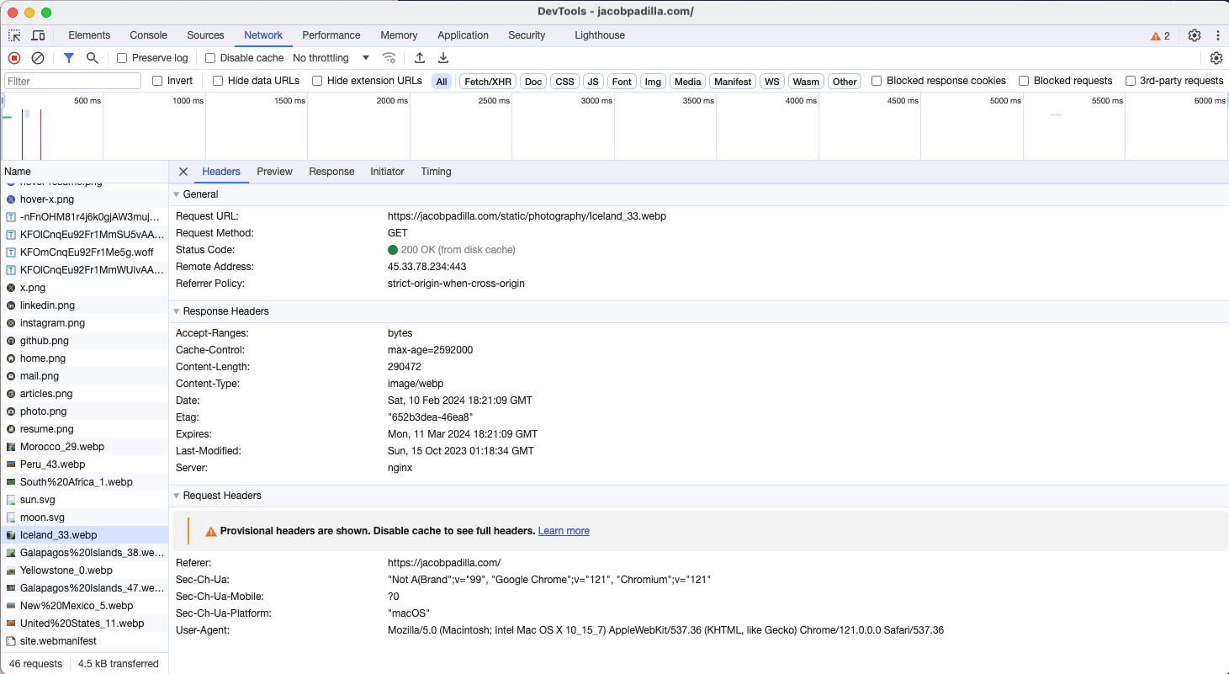Screen dimensions: 1229x674
Task: Toggle the device emulation toolbar
Action: [38, 35]
